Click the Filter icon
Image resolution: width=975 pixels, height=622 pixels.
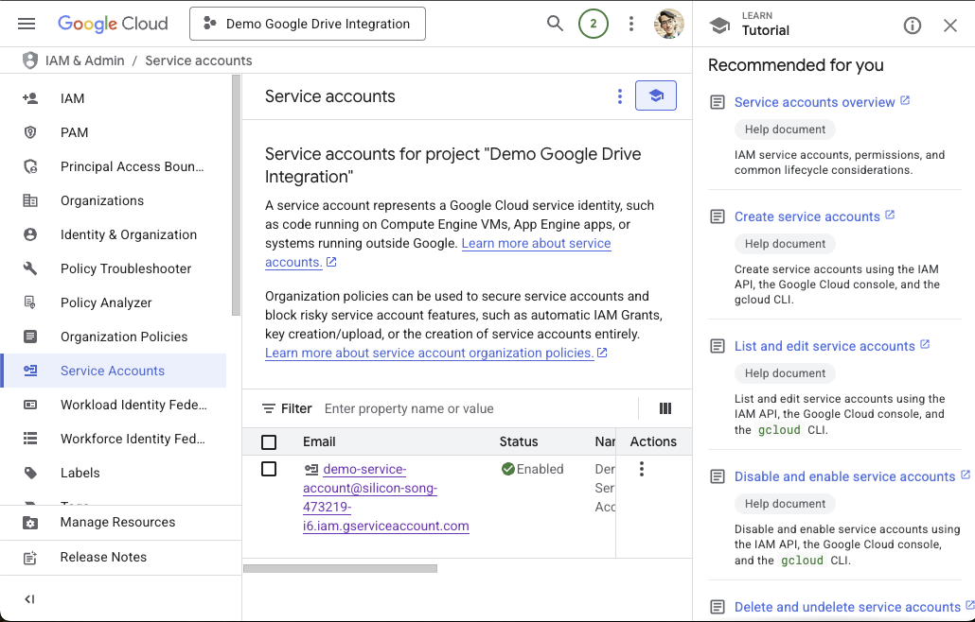click(x=268, y=408)
